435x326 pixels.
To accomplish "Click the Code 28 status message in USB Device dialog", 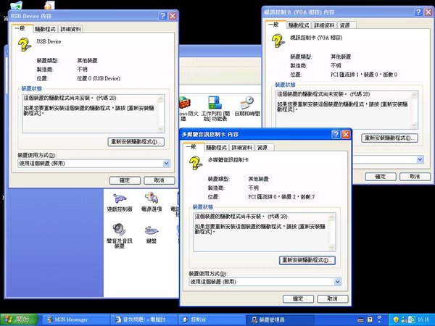I will point(70,98).
